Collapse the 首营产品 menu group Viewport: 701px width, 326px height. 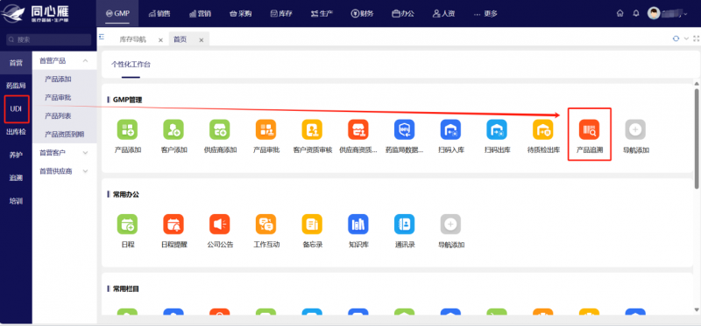coord(85,61)
